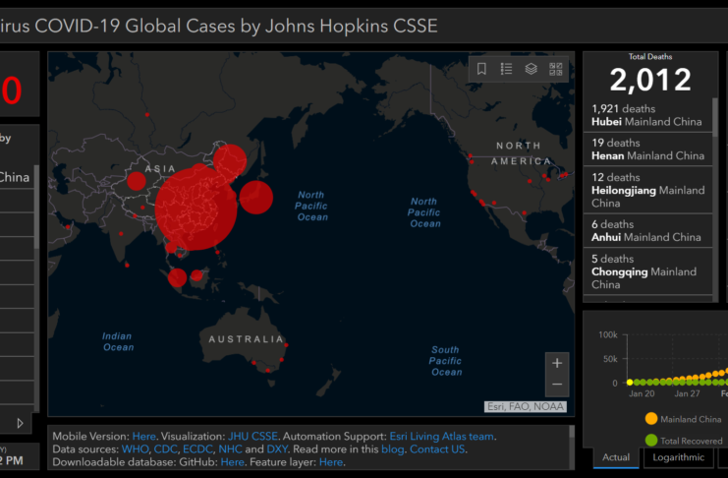Screen dimensions: 728x478
Task: Open the mobile version "Here" link
Action: pos(143,436)
